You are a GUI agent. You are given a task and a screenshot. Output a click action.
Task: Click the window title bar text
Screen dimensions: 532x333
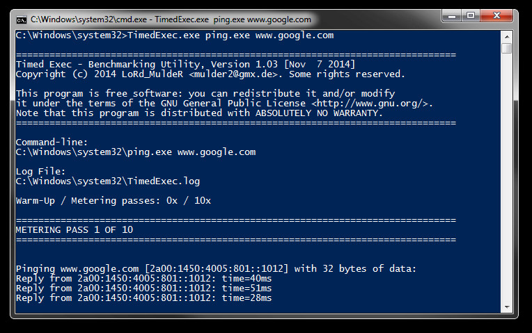click(x=171, y=19)
